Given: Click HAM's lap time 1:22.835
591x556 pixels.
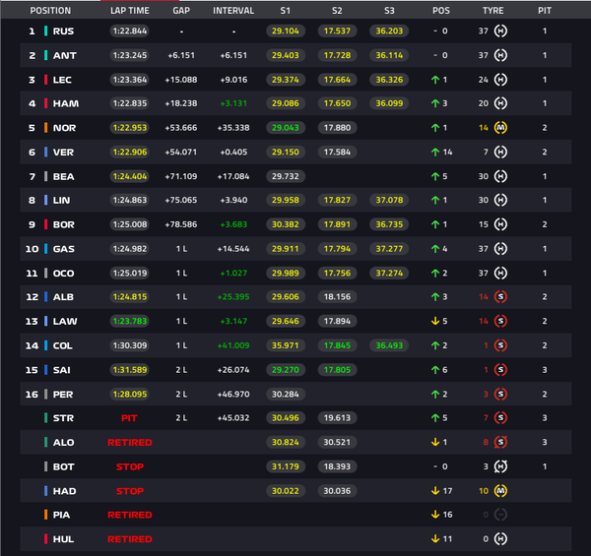Looking at the screenshot, I should coord(130,103).
